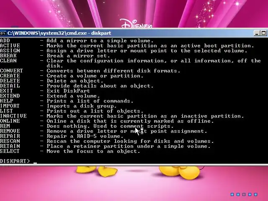
Task: Click 'Exit DiskPart' description
Action: click(x=68, y=91)
